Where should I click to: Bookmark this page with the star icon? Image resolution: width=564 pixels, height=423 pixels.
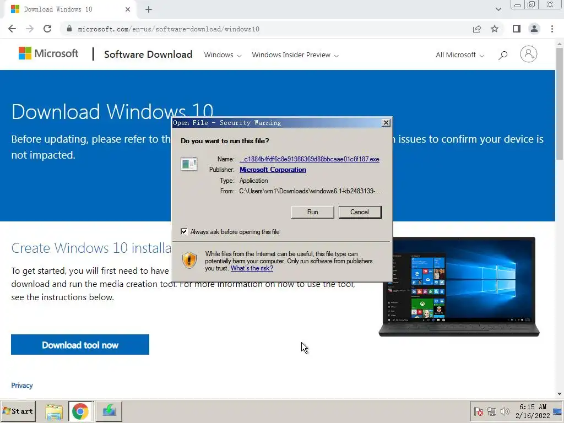click(x=495, y=29)
